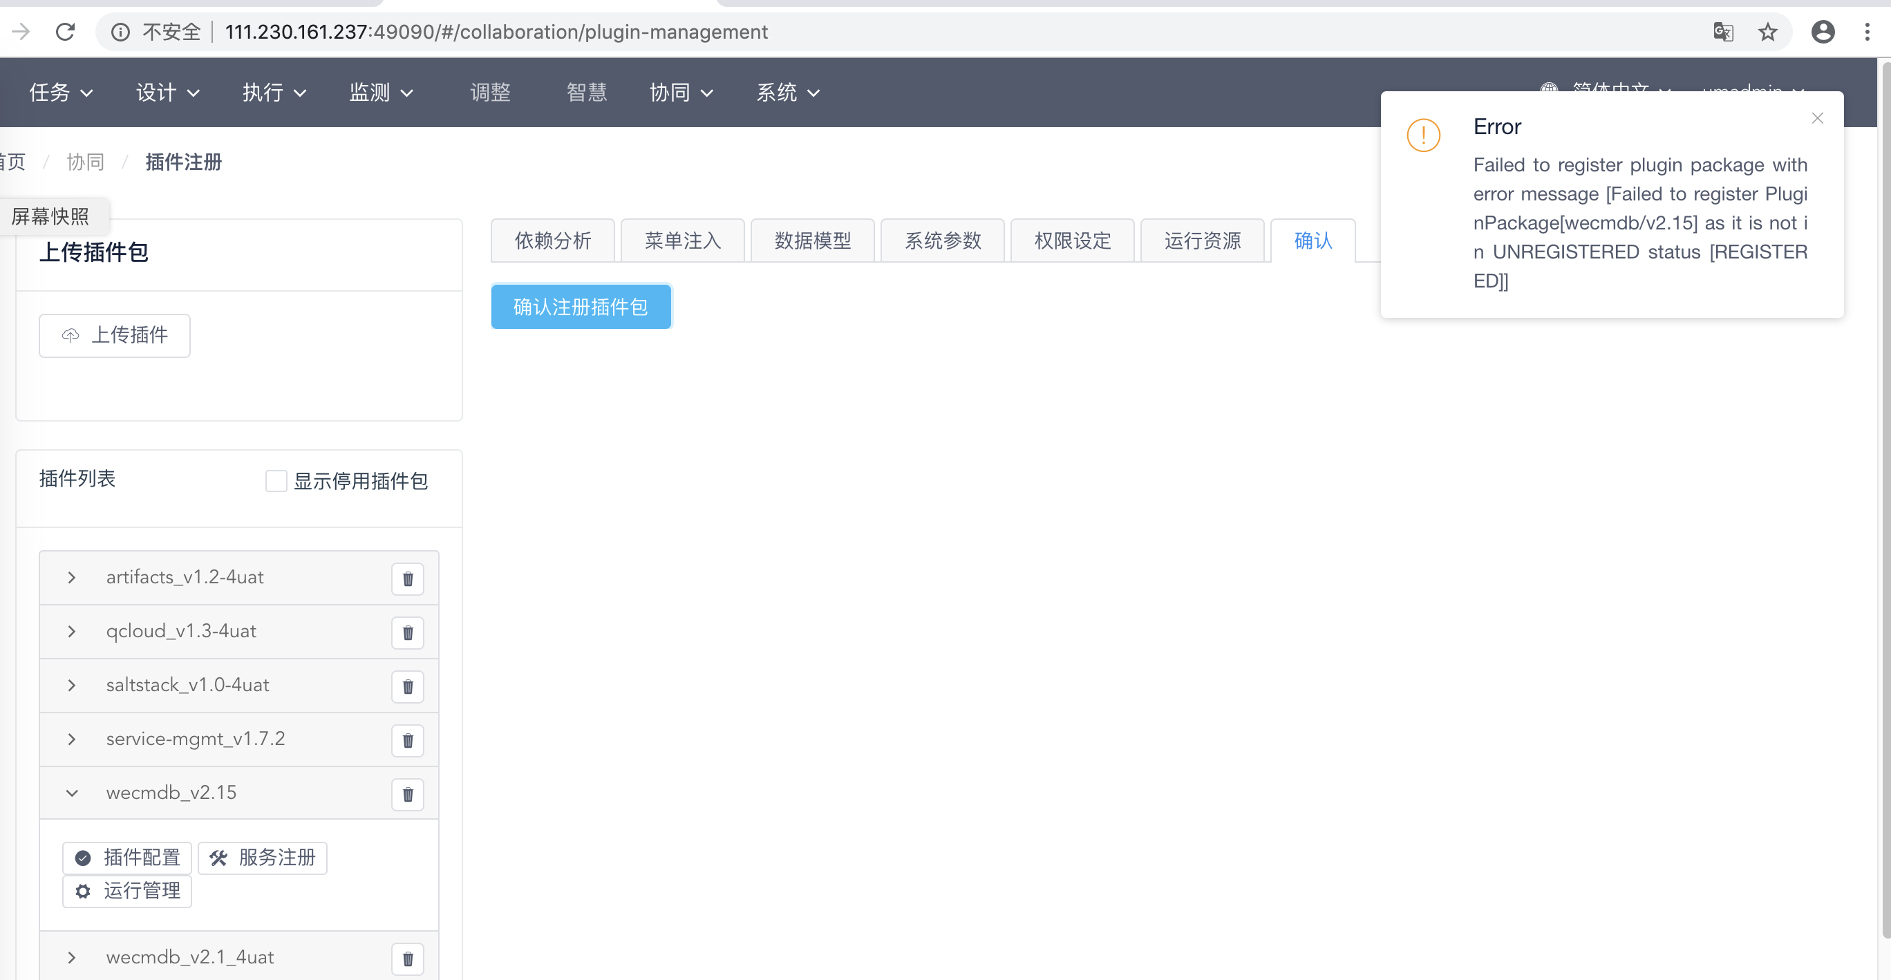
Task: Open 服务注册 for wecmdb_v2.15
Action: point(262,858)
